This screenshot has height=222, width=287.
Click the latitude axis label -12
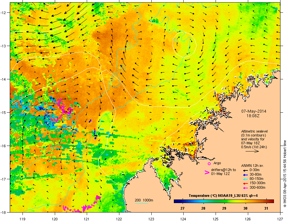(x=4, y=12)
